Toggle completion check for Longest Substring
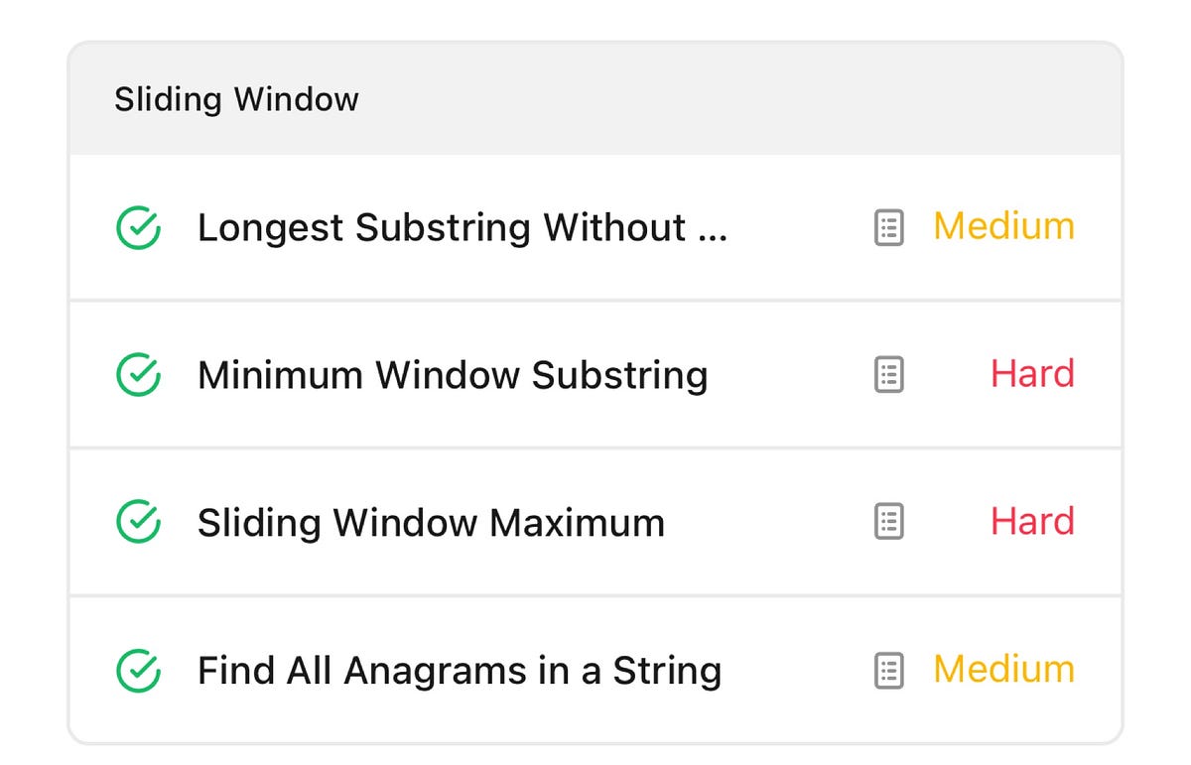This screenshot has width=1191, height=765. tap(137, 226)
